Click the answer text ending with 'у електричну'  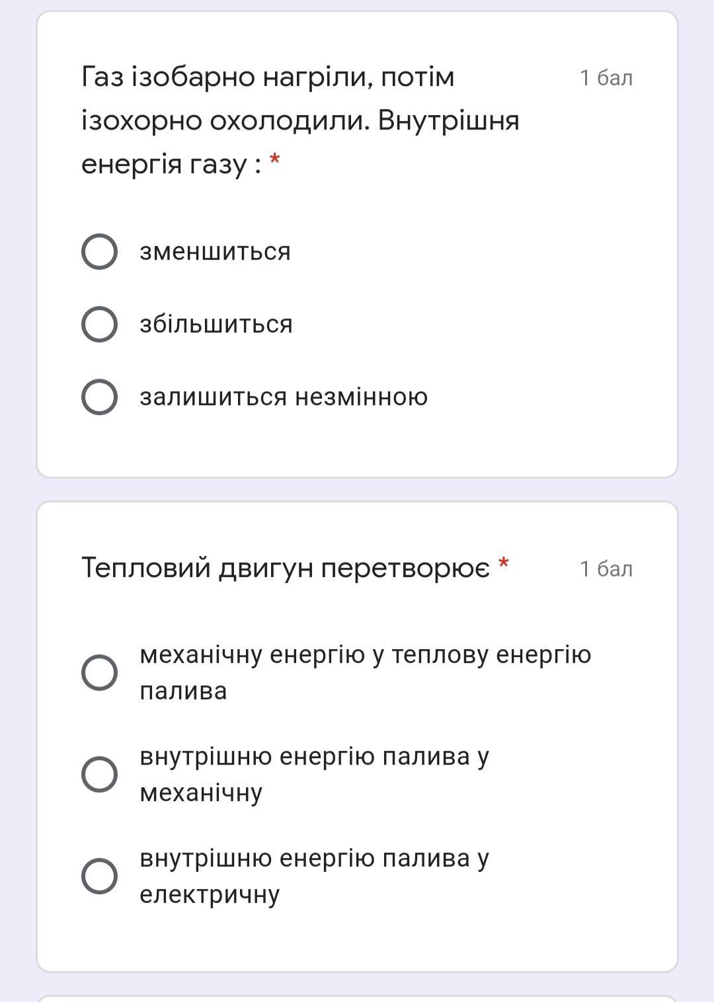[314, 876]
